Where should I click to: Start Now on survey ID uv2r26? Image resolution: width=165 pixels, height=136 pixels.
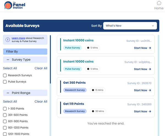point(142,48)
